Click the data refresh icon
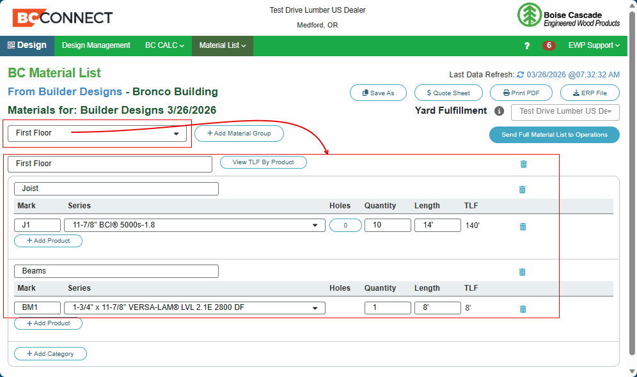This screenshot has width=637, height=377. tap(521, 75)
